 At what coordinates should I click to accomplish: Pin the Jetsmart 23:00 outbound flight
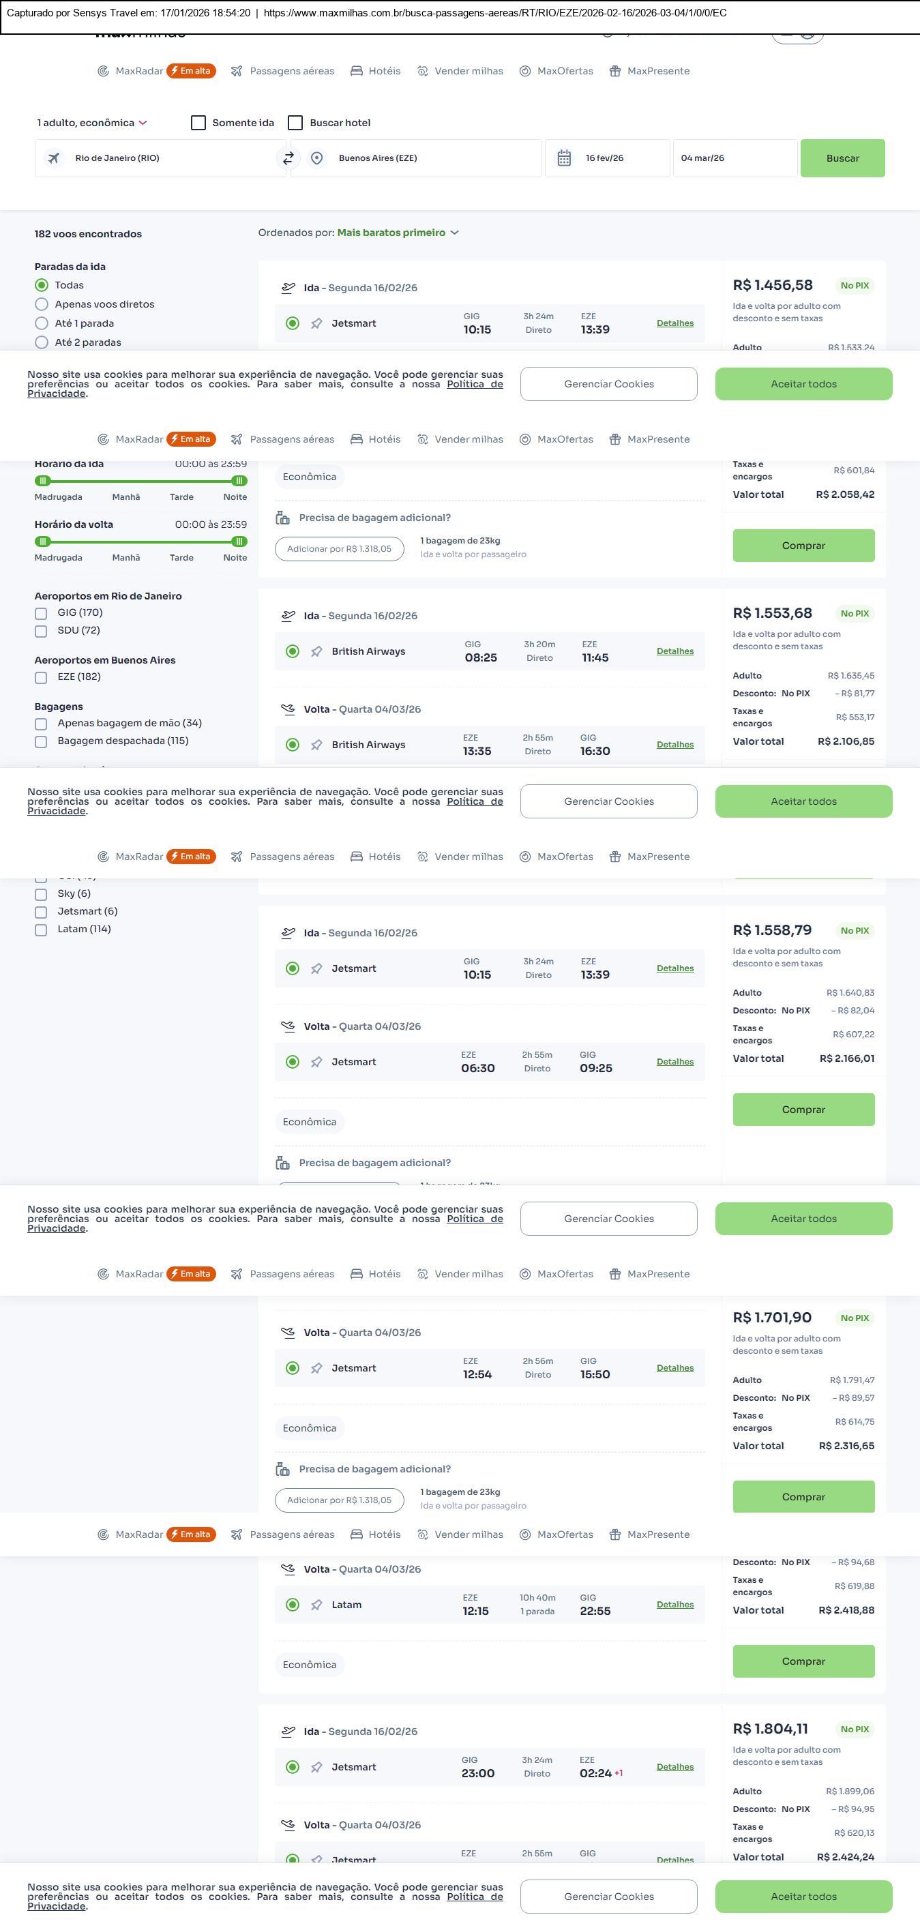[x=317, y=1768]
